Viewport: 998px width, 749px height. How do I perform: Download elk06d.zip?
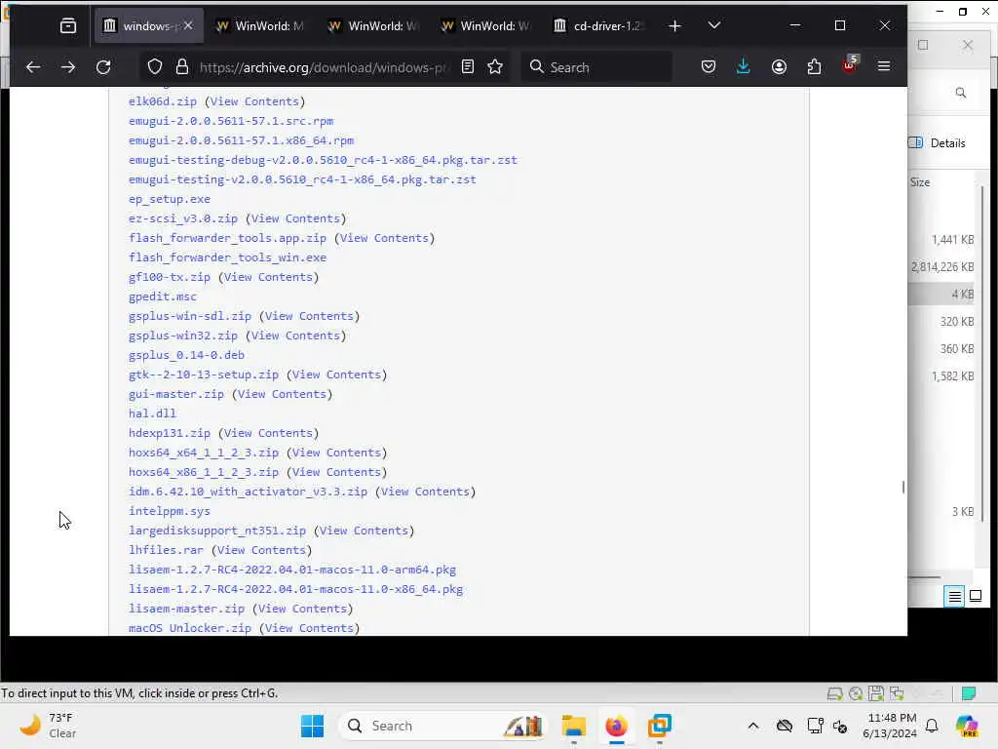click(x=163, y=101)
